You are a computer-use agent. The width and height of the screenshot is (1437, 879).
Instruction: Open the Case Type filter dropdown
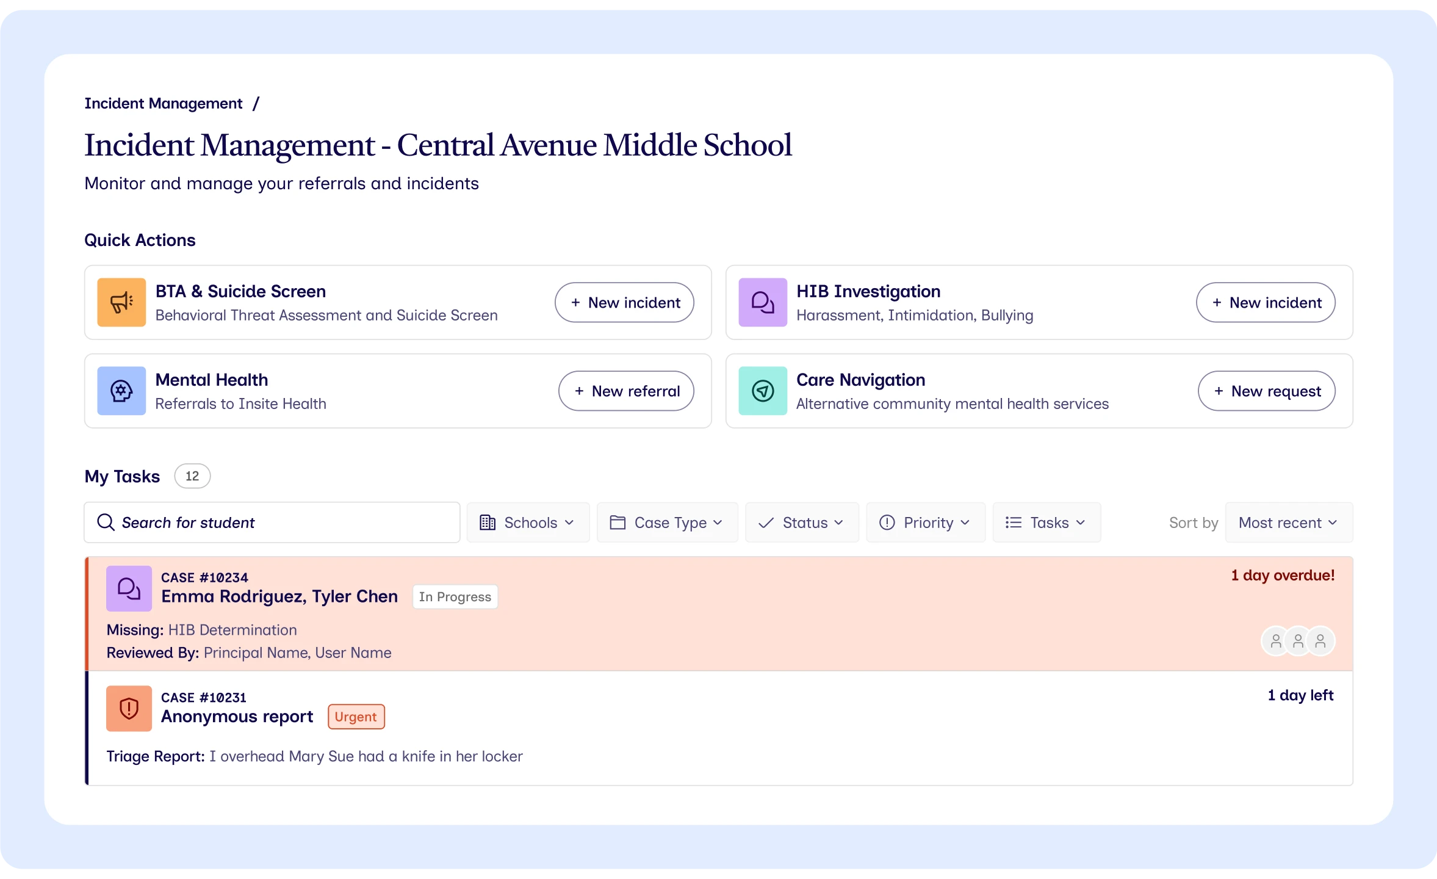(x=668, y=523)
